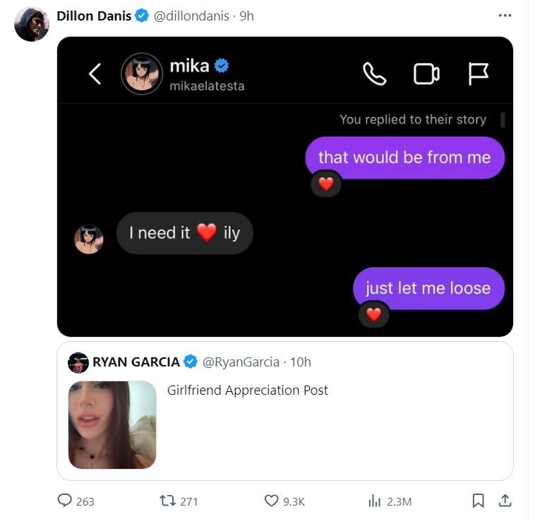
Task: Click the reply comment icon
Action: [x=65, y=501]
